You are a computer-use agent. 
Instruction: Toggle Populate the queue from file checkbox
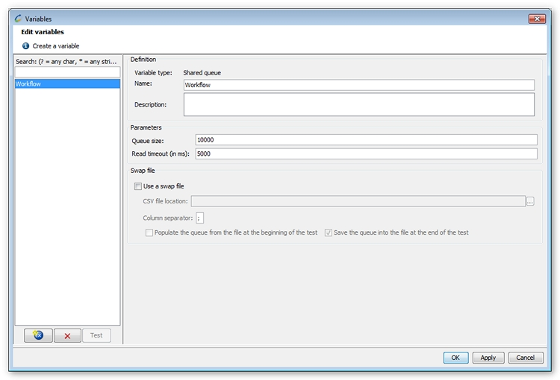pos(149,232)
